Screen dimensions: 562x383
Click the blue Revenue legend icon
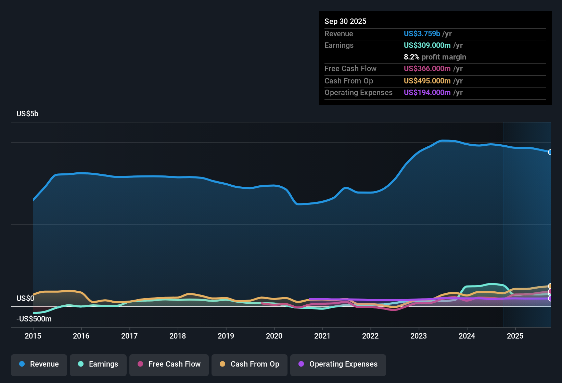tap(22, 364)
